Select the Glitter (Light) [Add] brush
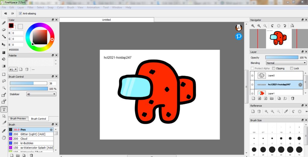This screenshot has height=157, width=308. pyautogui.click(x=31, y=134)
